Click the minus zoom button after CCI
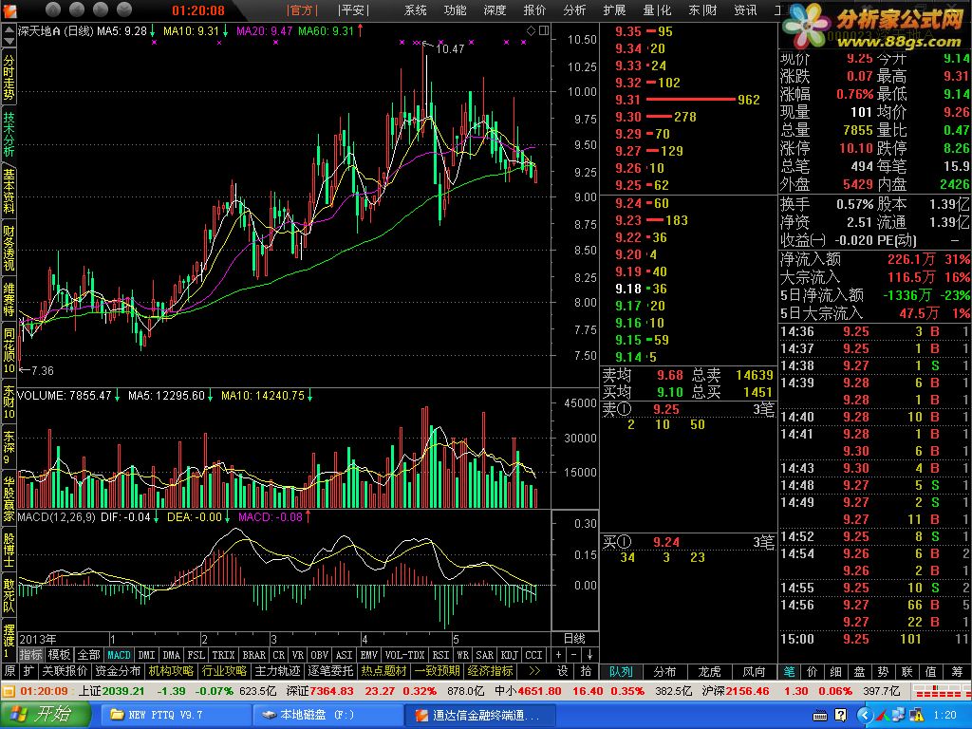 [574, 655]
